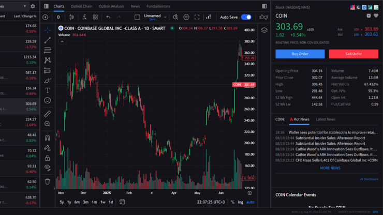Viewport: 383px width, 215px height.
Task: Switch to the Option Analysis tab
Action: click(x=111, y=6)
